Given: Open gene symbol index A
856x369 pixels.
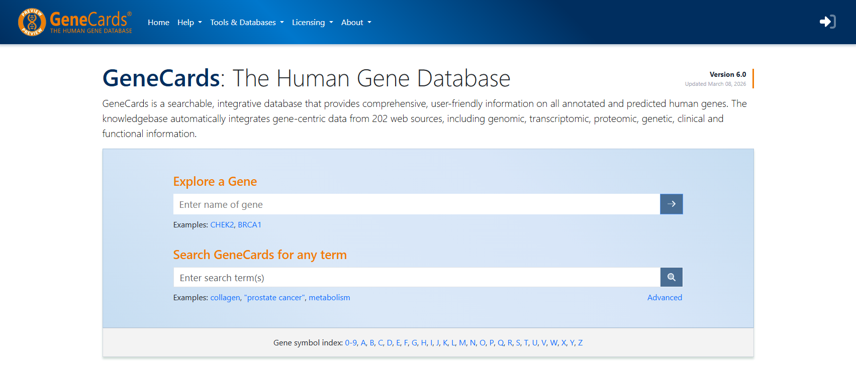Looking at the screenshot, I should pyautogui.click(x=363, y=343).
